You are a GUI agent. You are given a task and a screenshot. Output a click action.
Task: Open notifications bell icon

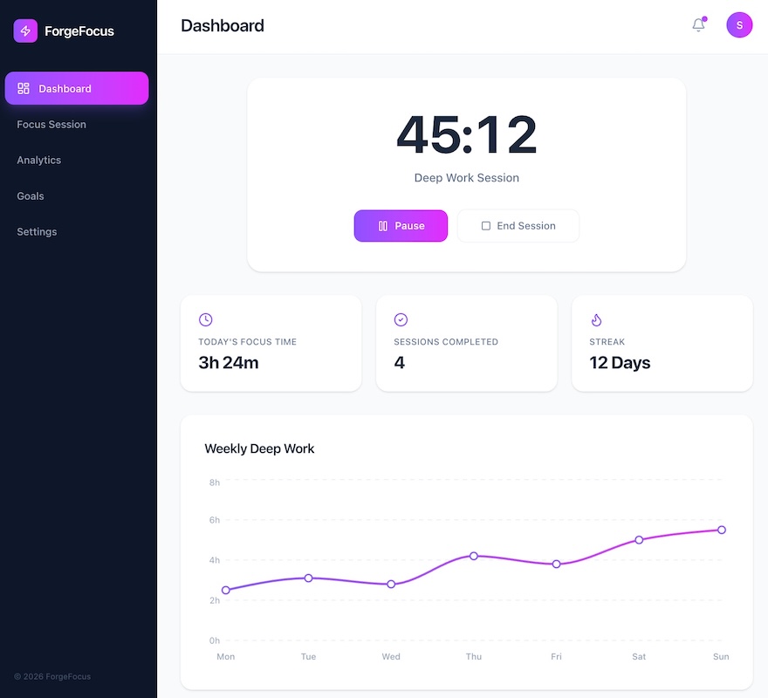[698, 25]
